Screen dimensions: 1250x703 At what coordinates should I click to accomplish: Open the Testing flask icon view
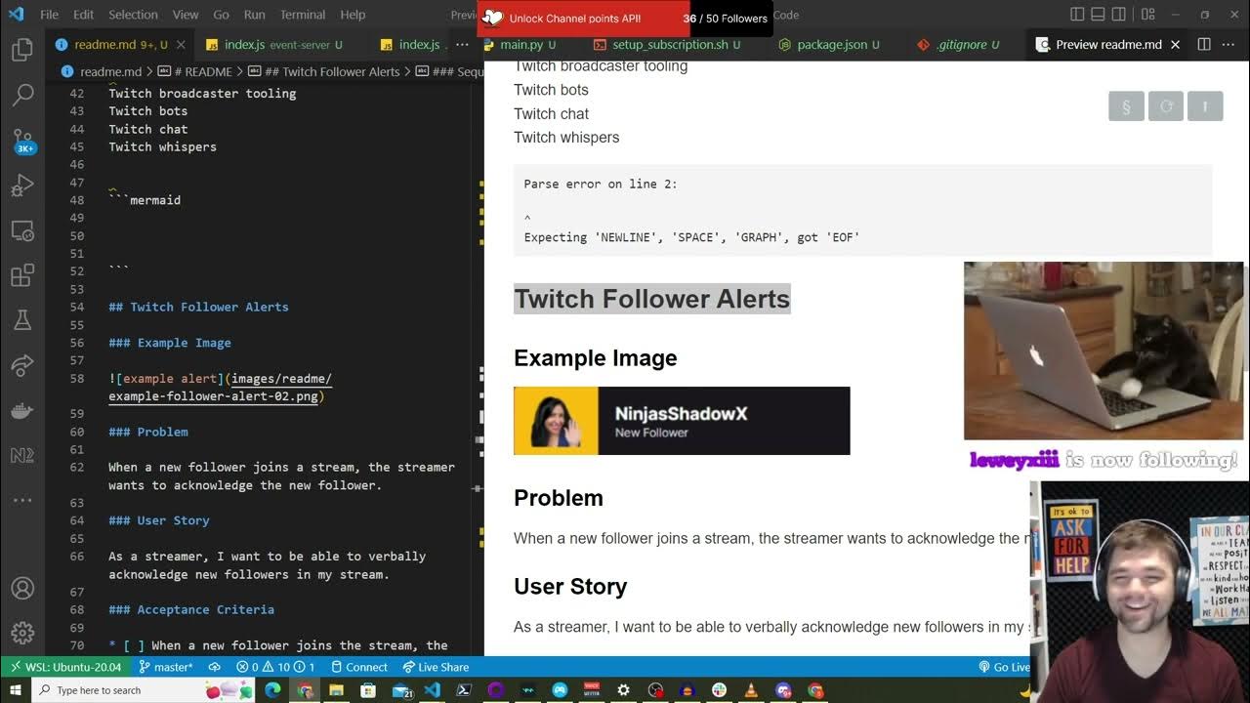click(x=22, y=320)
